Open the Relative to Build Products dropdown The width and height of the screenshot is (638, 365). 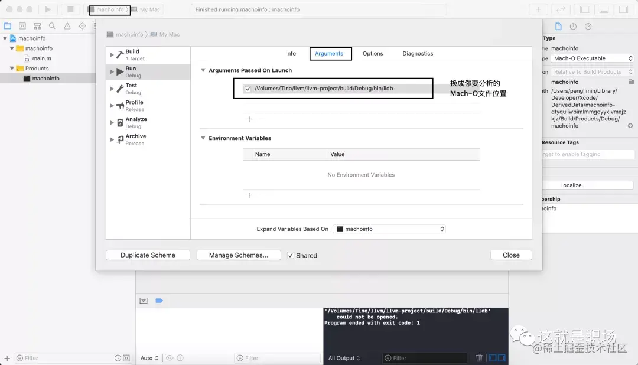click(x=593, y=71)
